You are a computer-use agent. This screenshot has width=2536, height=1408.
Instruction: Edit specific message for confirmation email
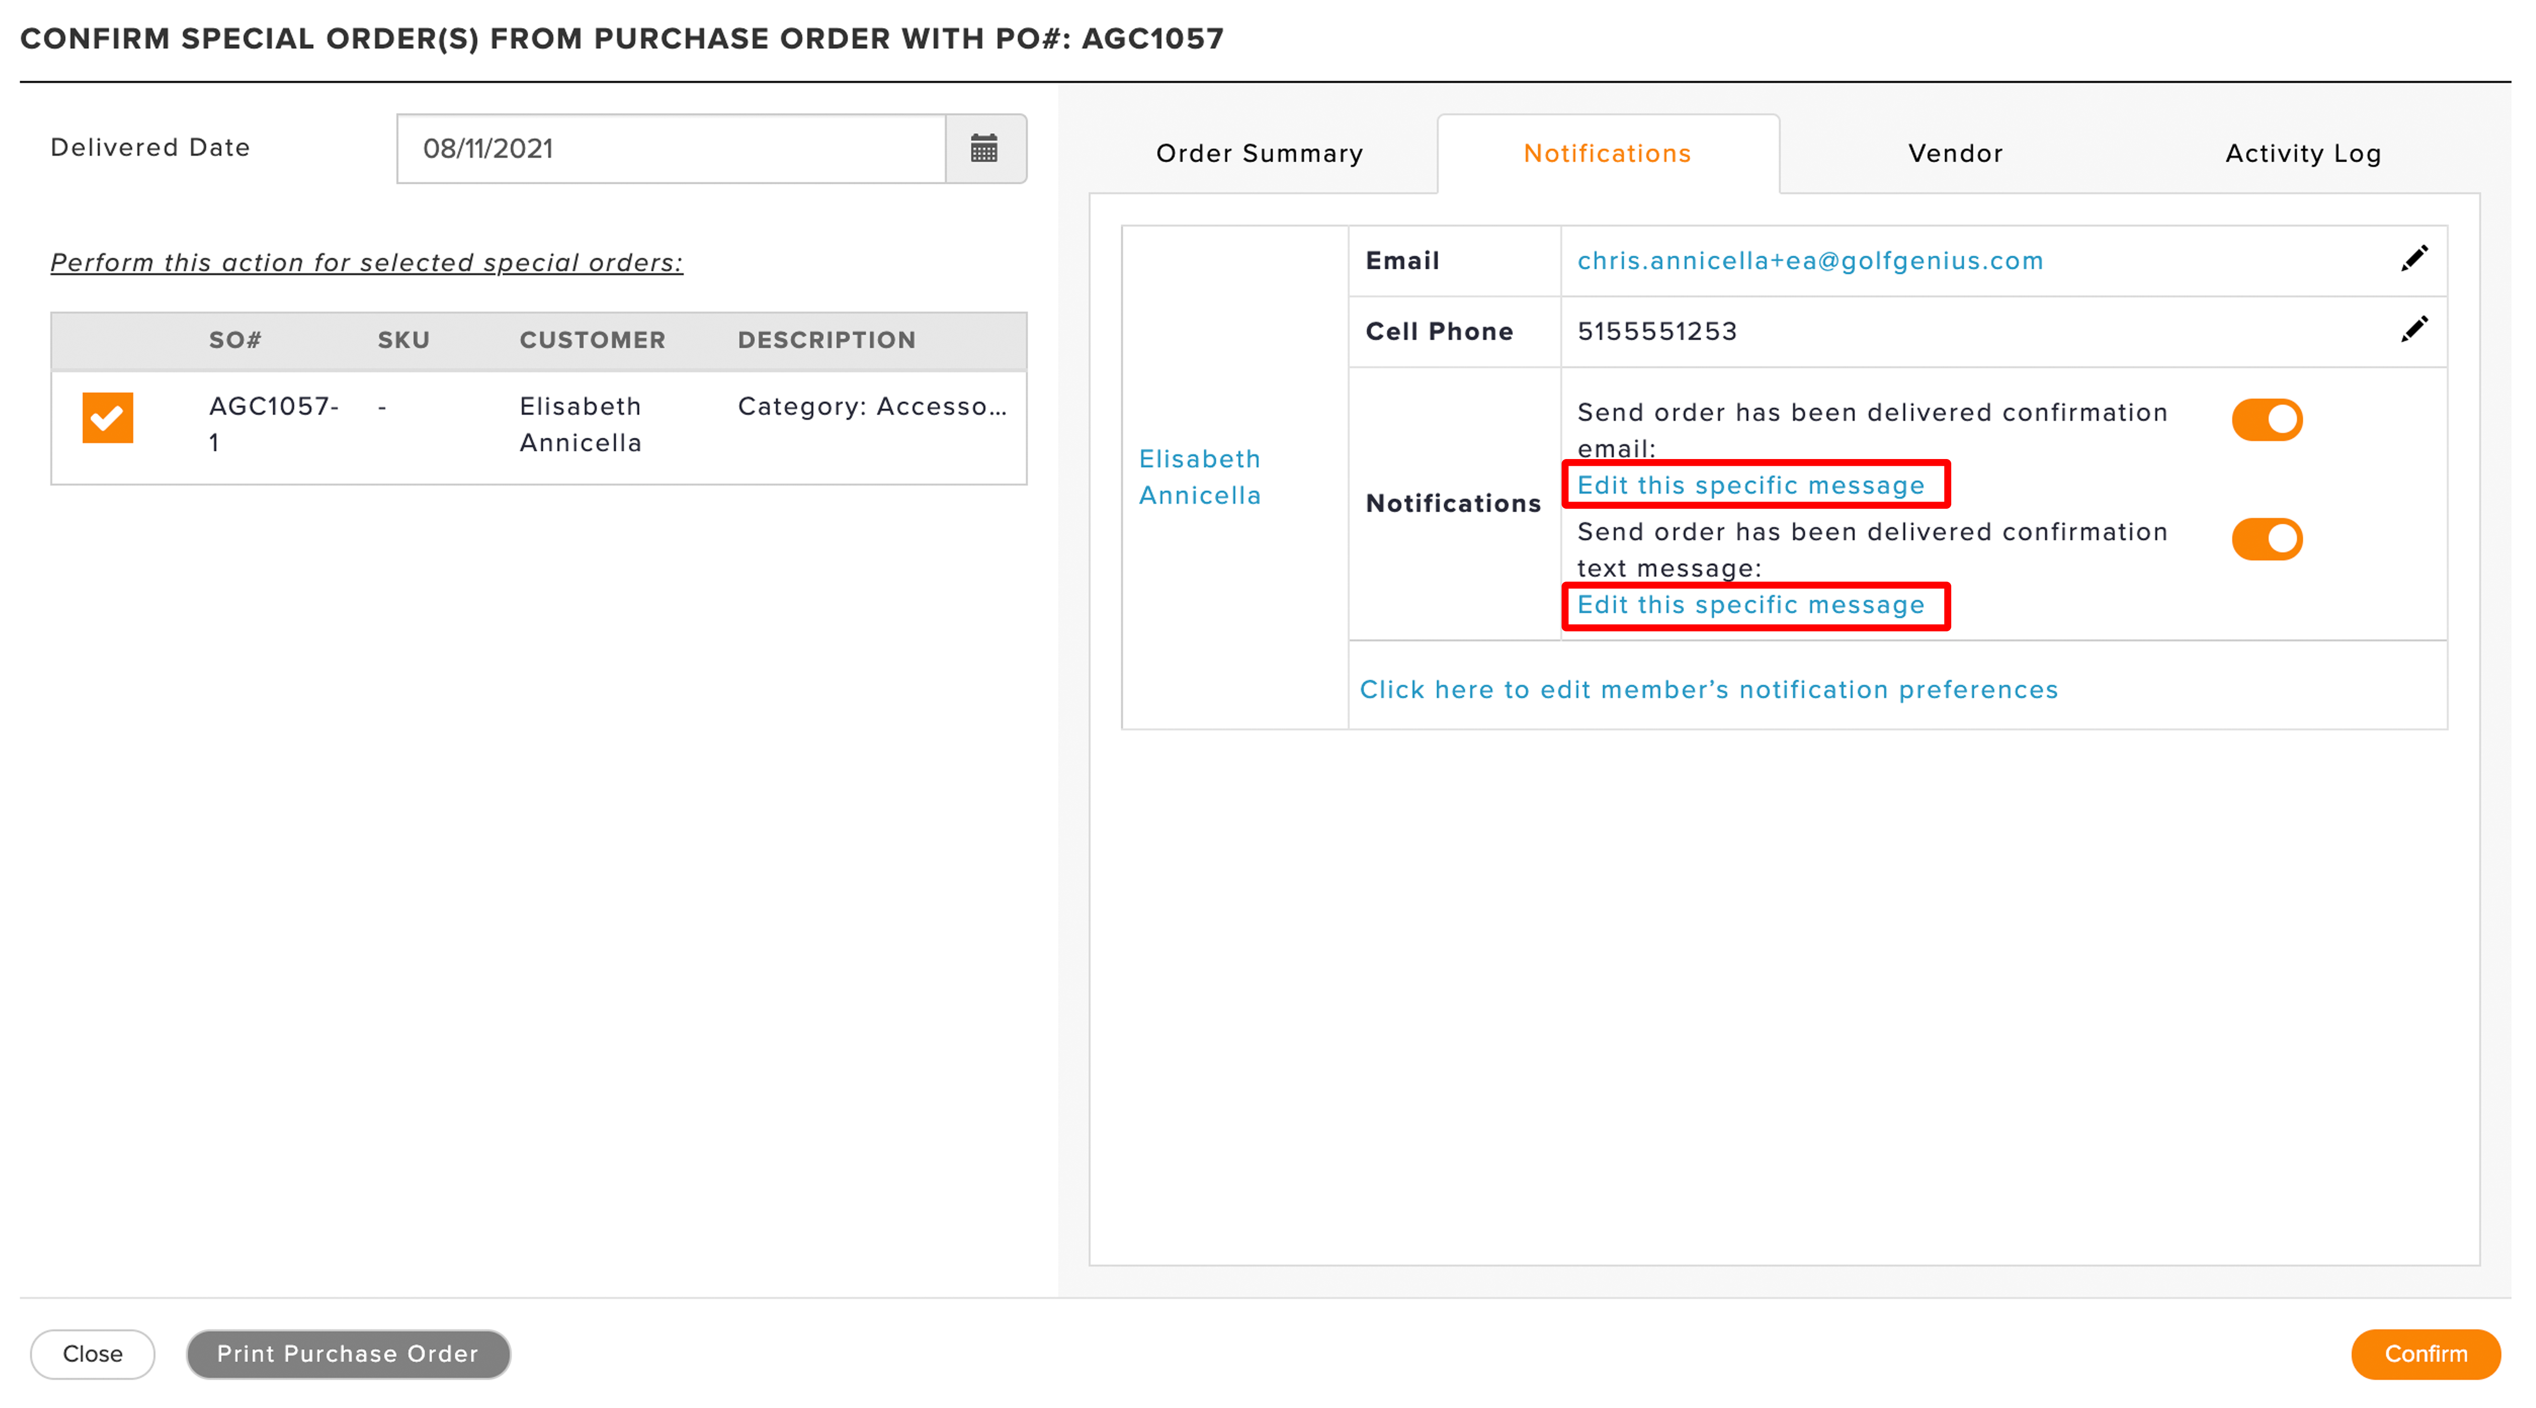tap(1750, 485)
